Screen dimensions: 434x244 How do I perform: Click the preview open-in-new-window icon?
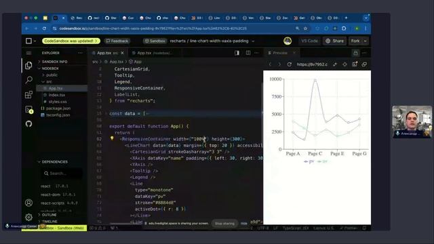click(364, 64)
